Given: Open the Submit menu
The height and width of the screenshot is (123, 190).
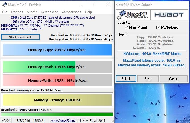Looking at the screenshot, I should point(32,12).
